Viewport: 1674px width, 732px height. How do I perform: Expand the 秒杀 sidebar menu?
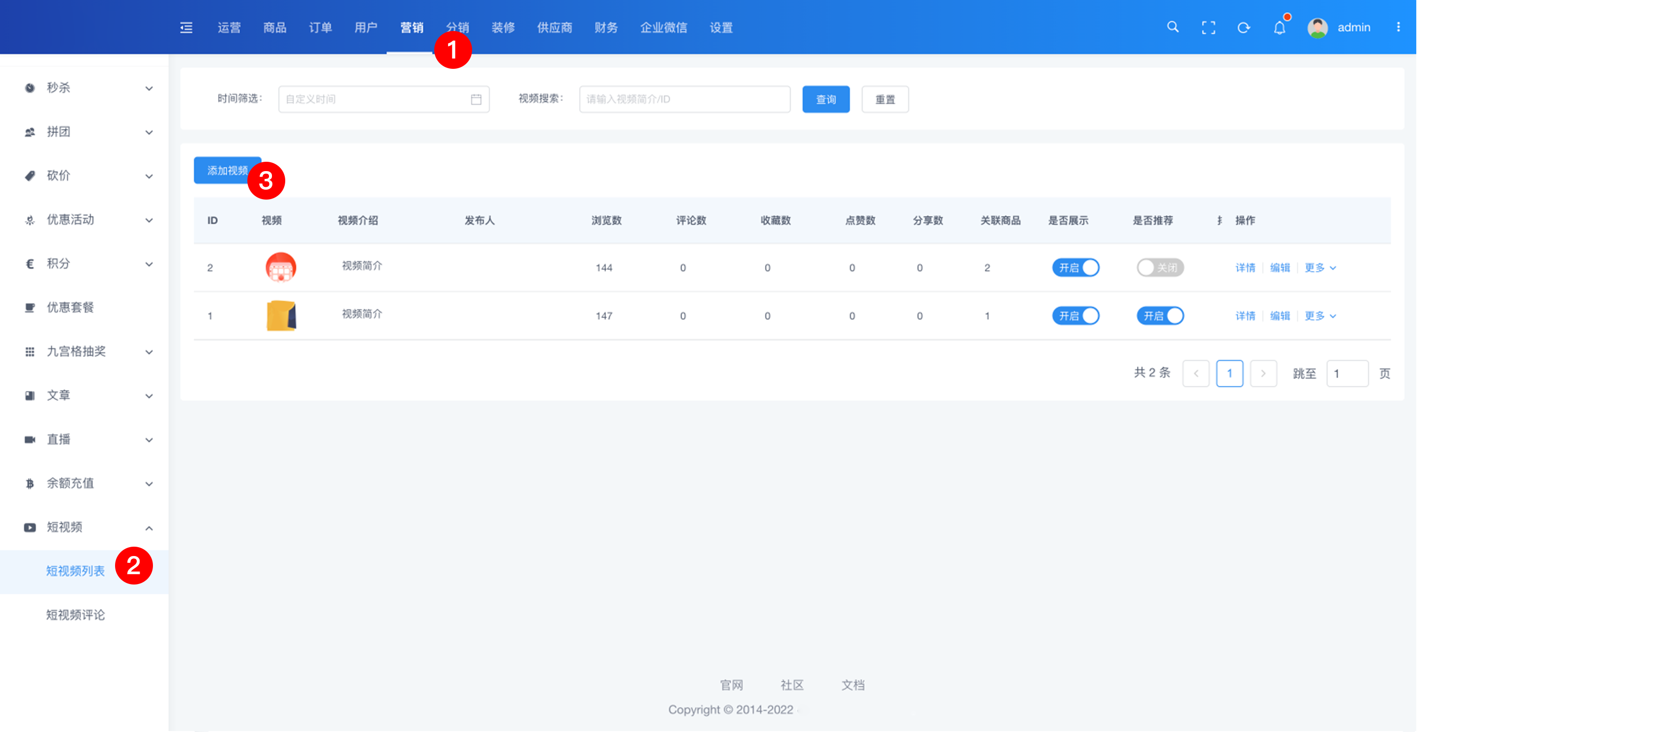[x=85, y=88]
